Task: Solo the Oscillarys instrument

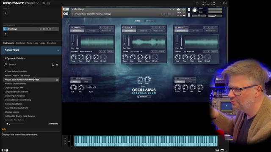Action: pos(41,29)
